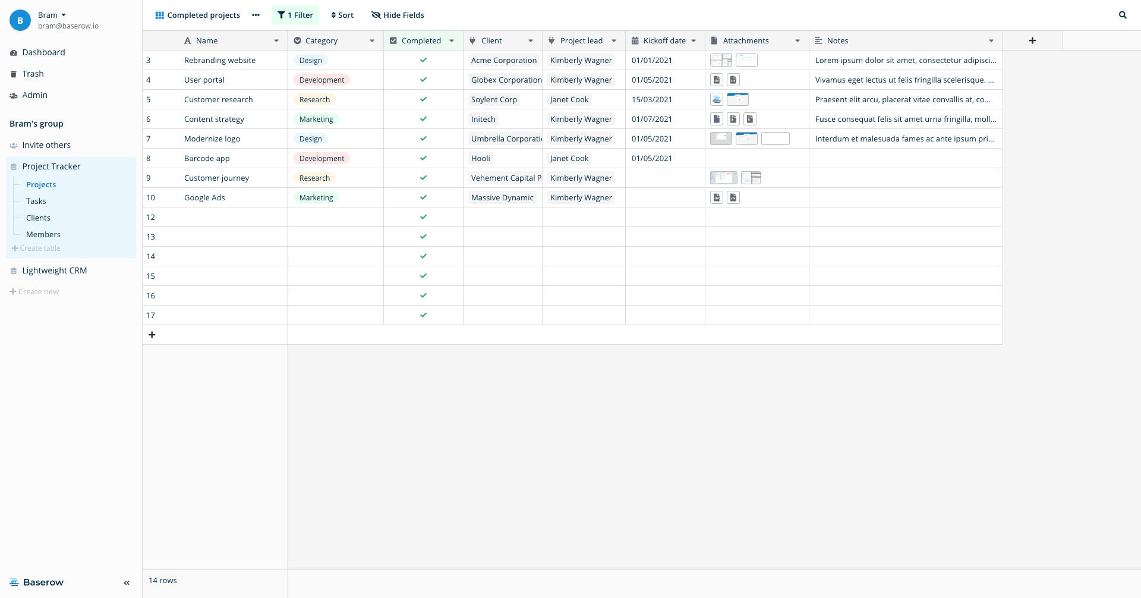The image size is (1141, 598).
Task: Open the view options menu (three dots)
Action: coord(256,15)
